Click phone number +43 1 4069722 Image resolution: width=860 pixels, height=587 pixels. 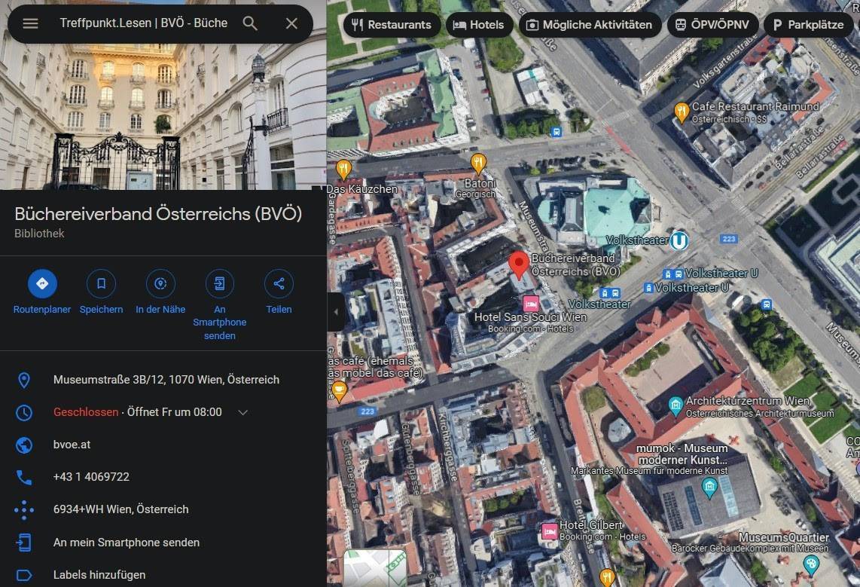pyautogui.click(x=92, y=477)
